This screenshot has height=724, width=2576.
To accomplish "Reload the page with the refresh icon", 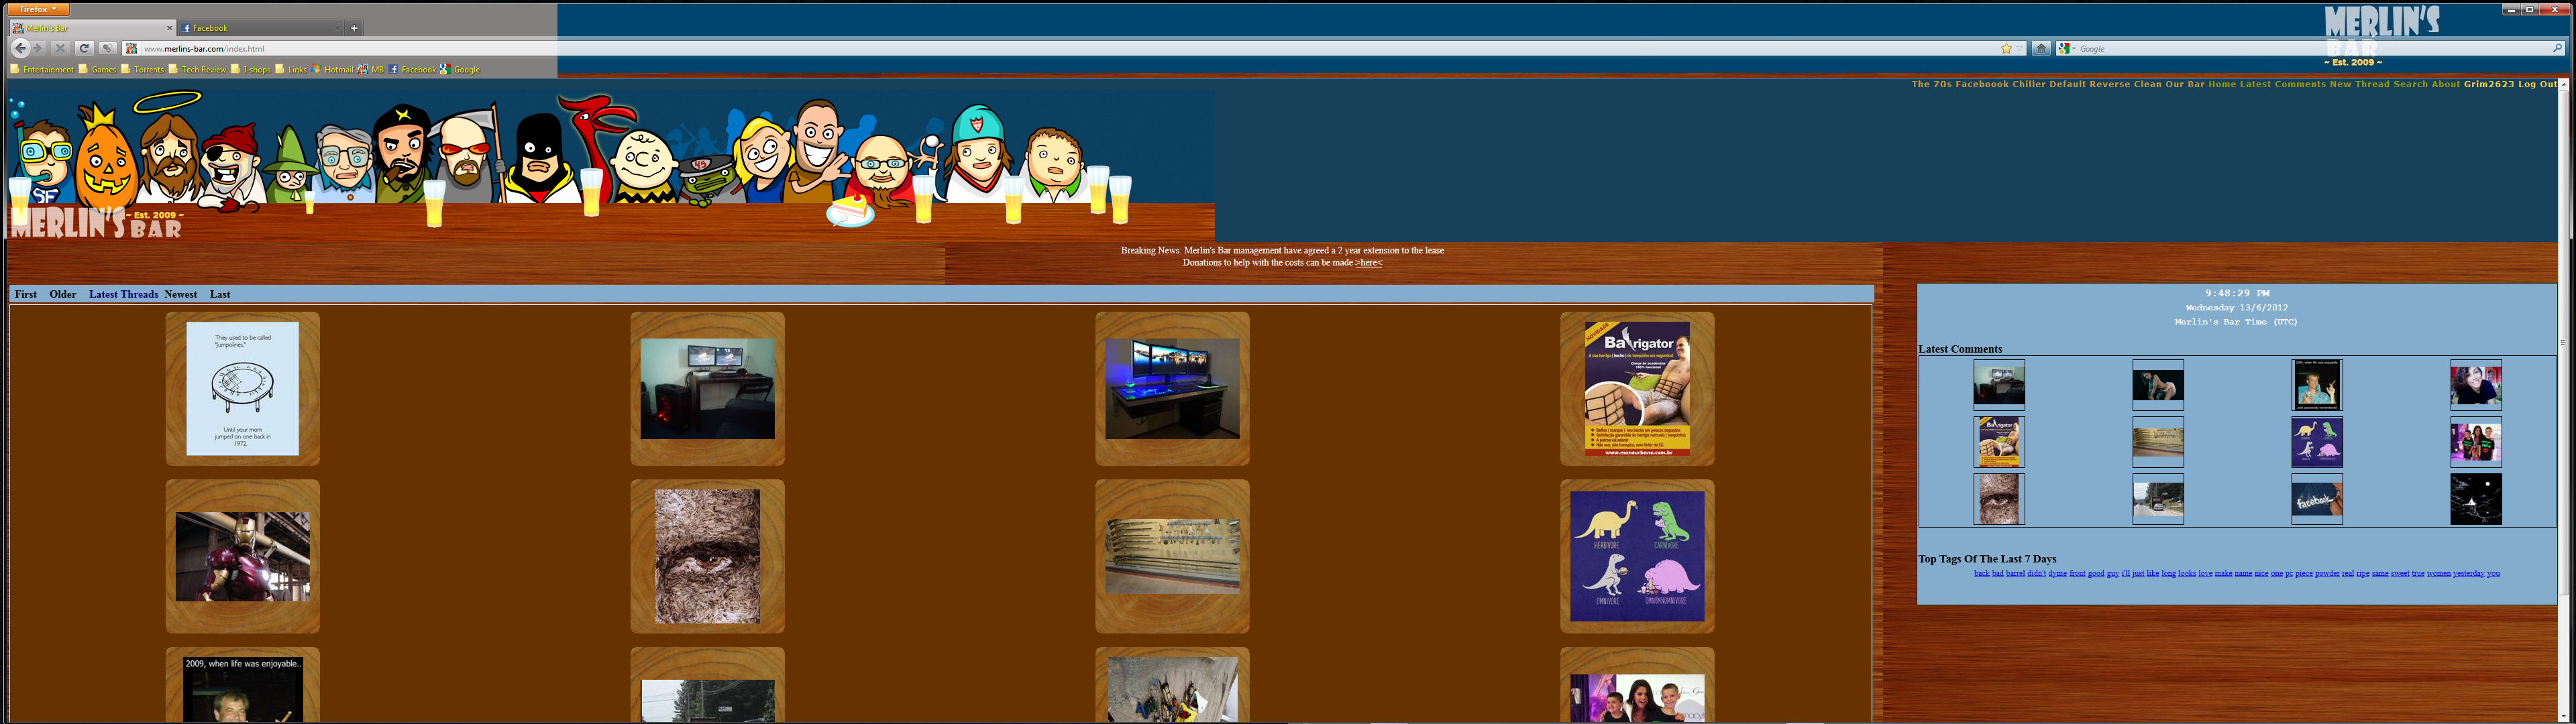I will point(84,48).
